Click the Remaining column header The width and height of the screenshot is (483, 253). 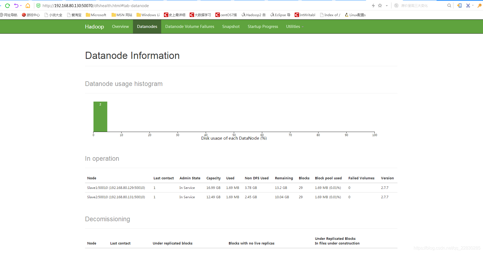(284, 178)
